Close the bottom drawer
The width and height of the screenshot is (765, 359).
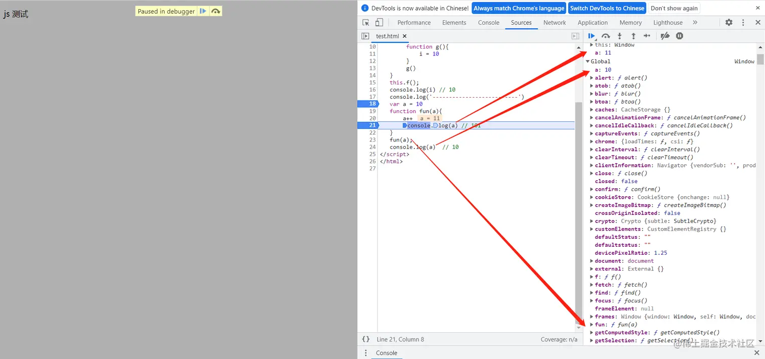point(757,353)
